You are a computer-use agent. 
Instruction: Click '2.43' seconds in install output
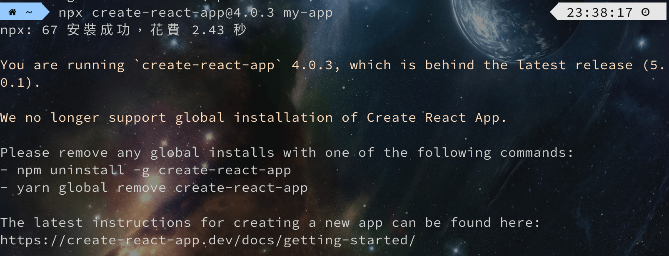click(208, 30)
